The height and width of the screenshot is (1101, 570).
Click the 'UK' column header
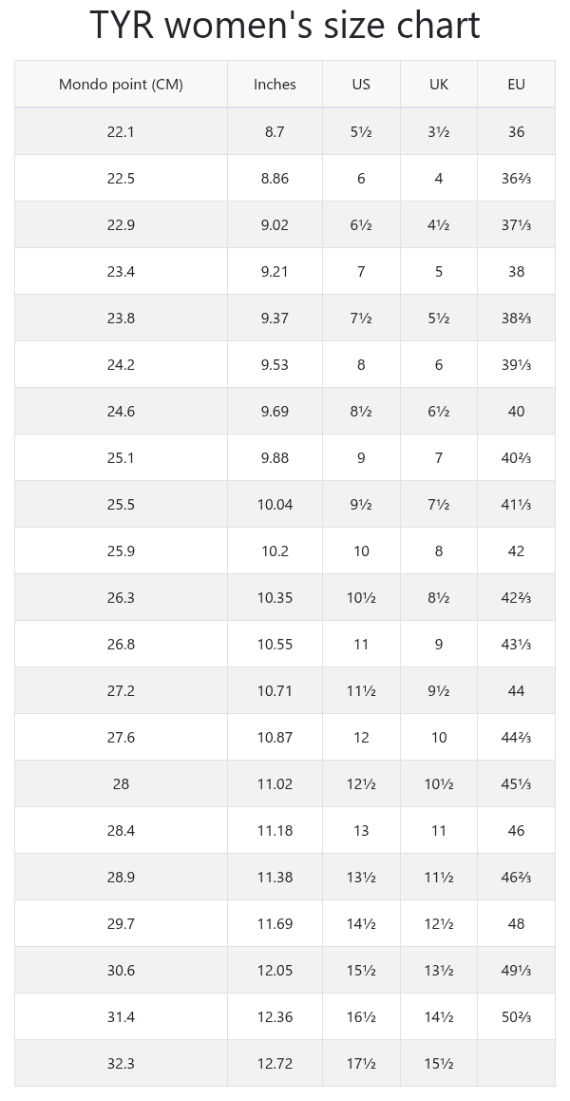pyautogui.click(x=438, y=85)
